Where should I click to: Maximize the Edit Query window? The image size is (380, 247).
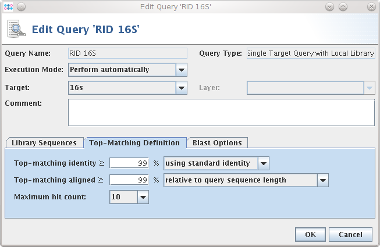click(343, 6)
